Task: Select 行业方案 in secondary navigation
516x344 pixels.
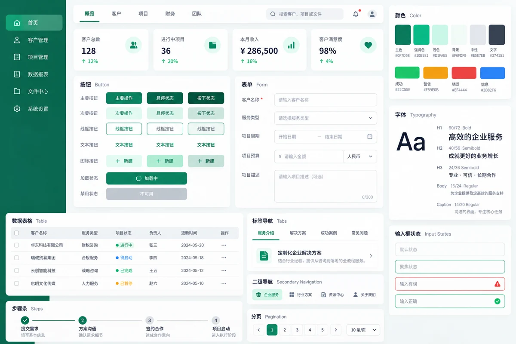Action: click(x=301, y=295)
